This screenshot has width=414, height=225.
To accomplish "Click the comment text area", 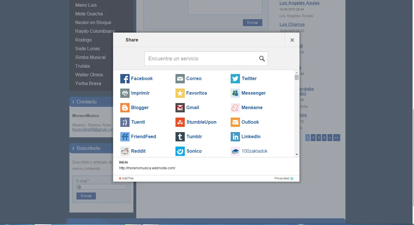I will pyautogui.click(x=225, y=7).
